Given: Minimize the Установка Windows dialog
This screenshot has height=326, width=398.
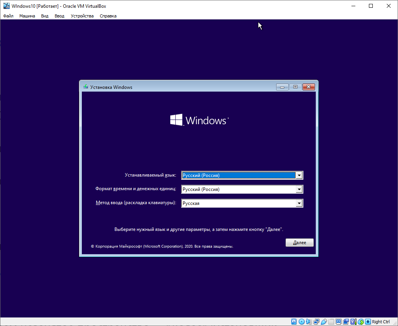Looking at the screenshot, I should point(282,87).
